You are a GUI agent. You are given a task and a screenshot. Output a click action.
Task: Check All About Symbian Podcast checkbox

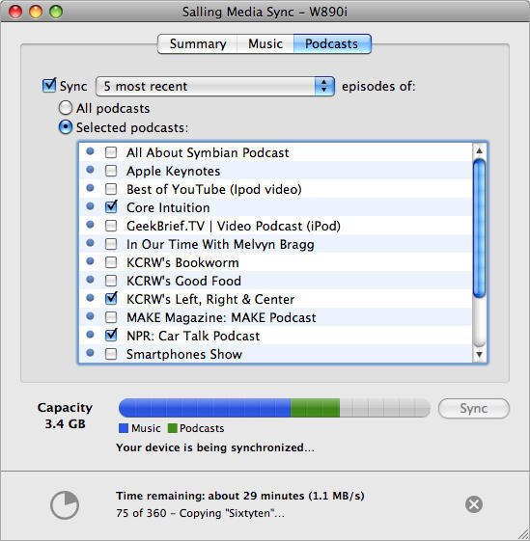(x=111, y=152)
